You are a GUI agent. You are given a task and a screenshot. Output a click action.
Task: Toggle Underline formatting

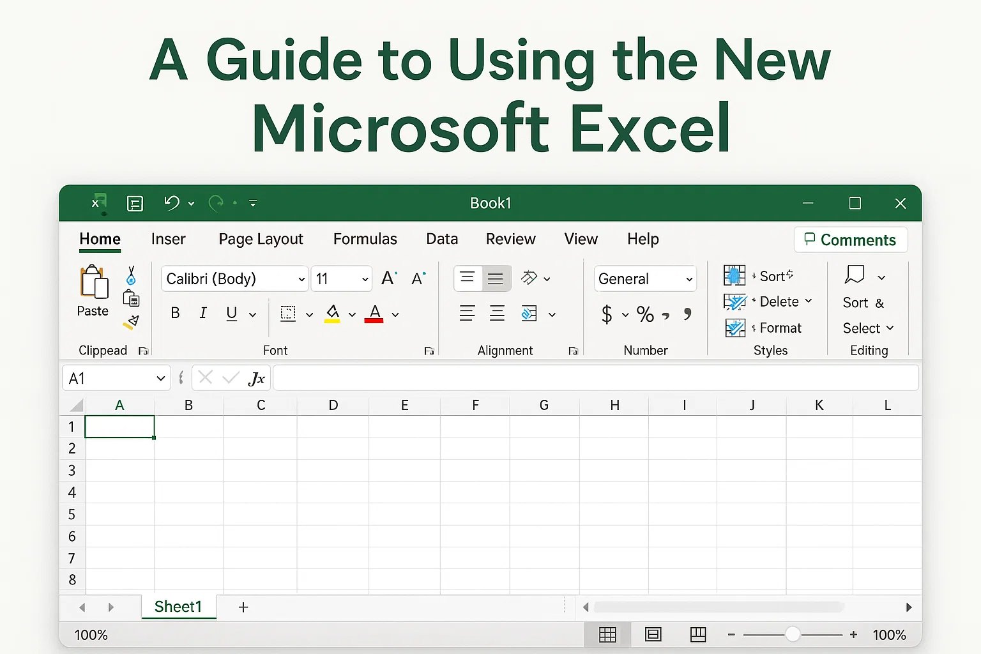coord(231,314)
